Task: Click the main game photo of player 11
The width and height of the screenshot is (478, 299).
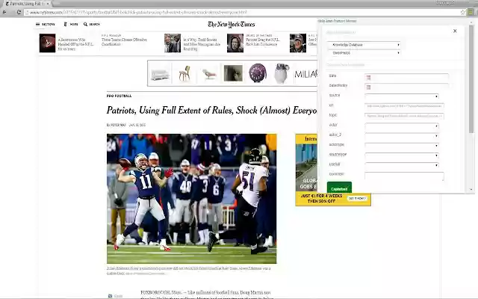Action: [x=191, y=199]
